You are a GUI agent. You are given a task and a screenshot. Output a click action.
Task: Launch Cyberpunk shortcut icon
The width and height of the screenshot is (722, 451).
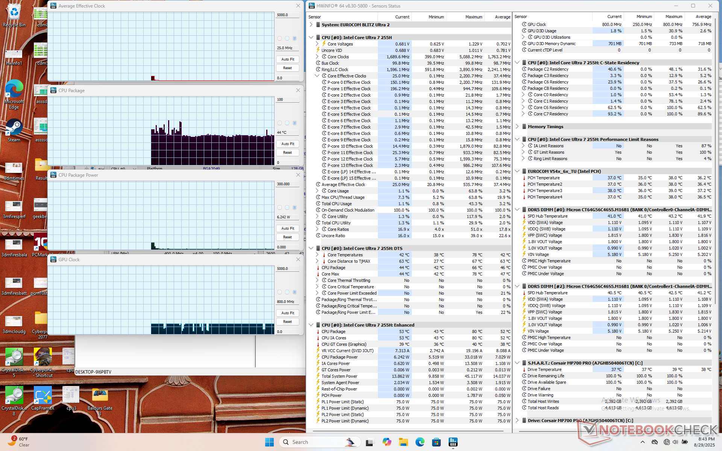(42, 362)
